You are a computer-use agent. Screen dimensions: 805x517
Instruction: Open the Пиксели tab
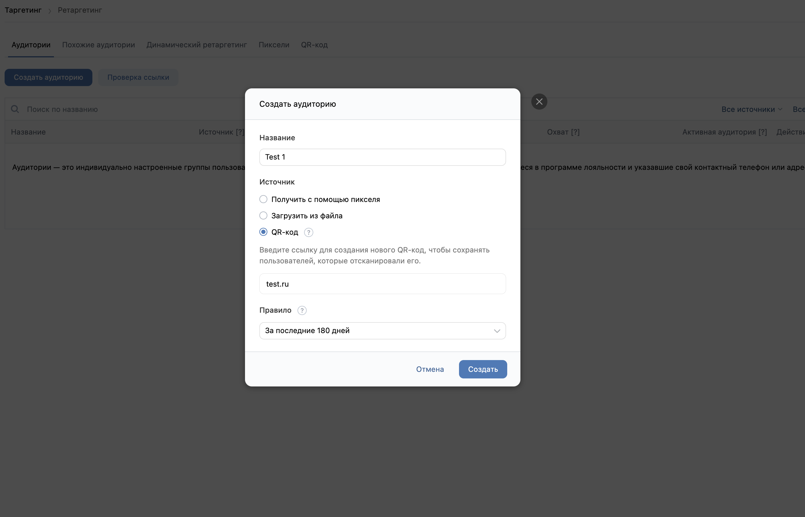[274, 45]
